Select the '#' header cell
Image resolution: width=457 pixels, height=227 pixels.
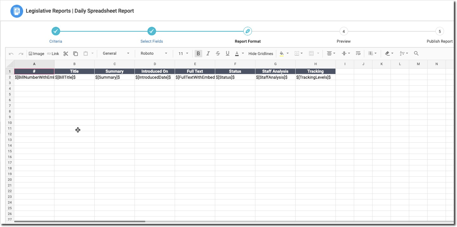tap(34, 71)
